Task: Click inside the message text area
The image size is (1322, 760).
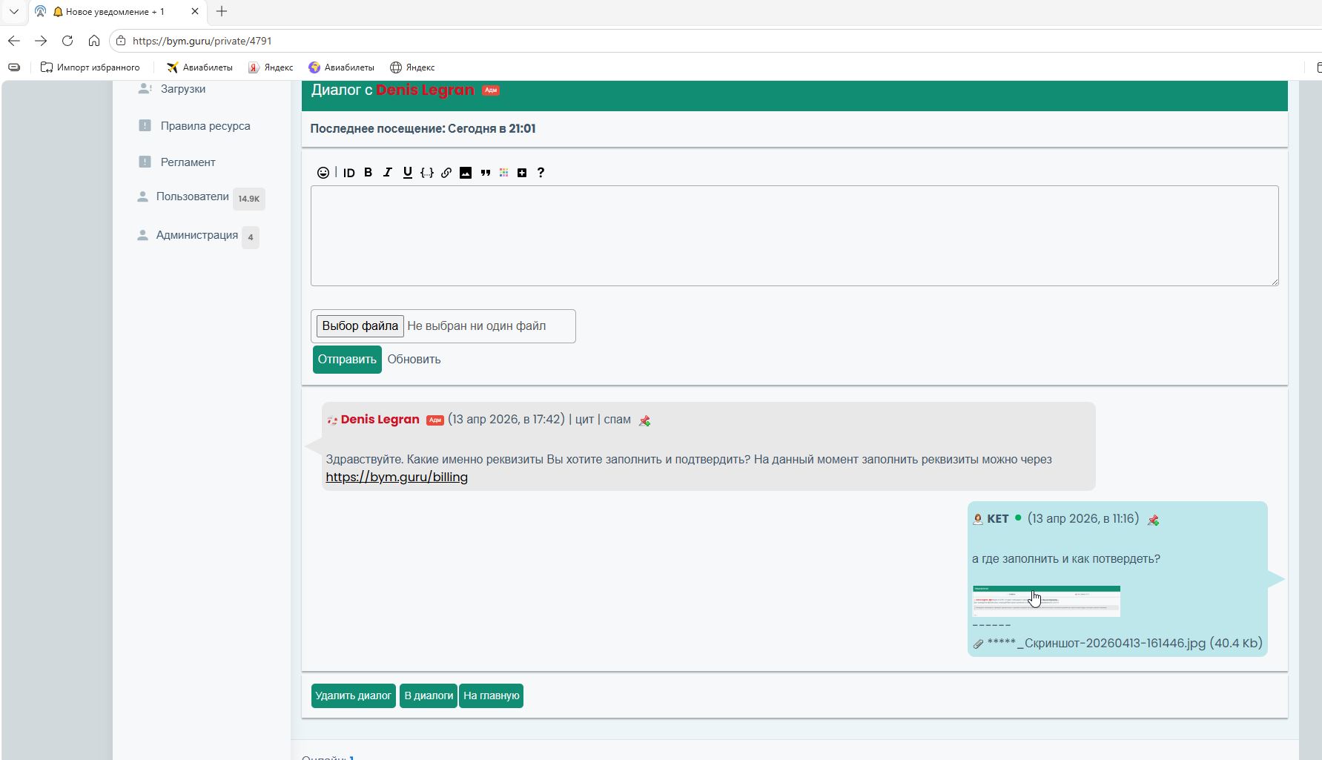Action: click(793, 236)
